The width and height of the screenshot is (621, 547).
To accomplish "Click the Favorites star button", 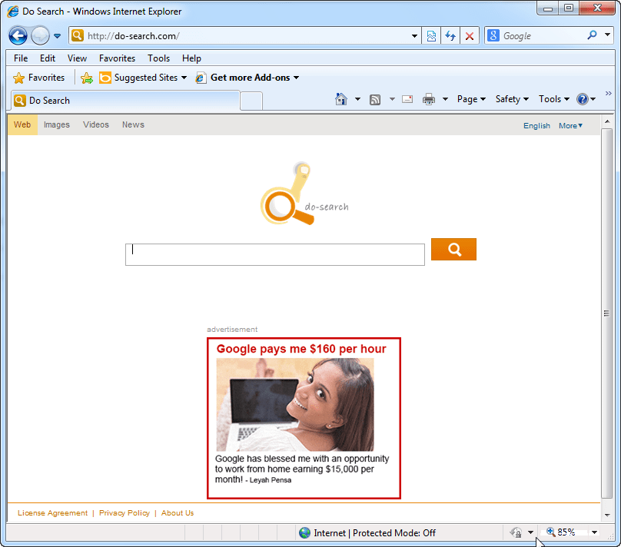I will point(38,78).
